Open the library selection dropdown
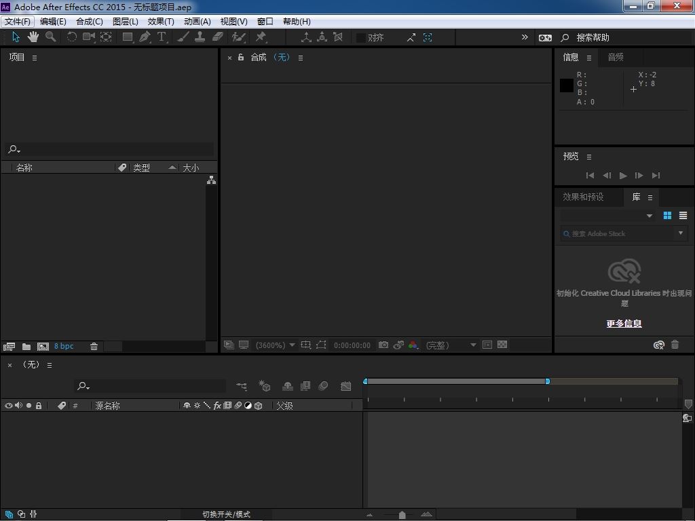This screenshot has height=521, width=695. click(607, 216)
